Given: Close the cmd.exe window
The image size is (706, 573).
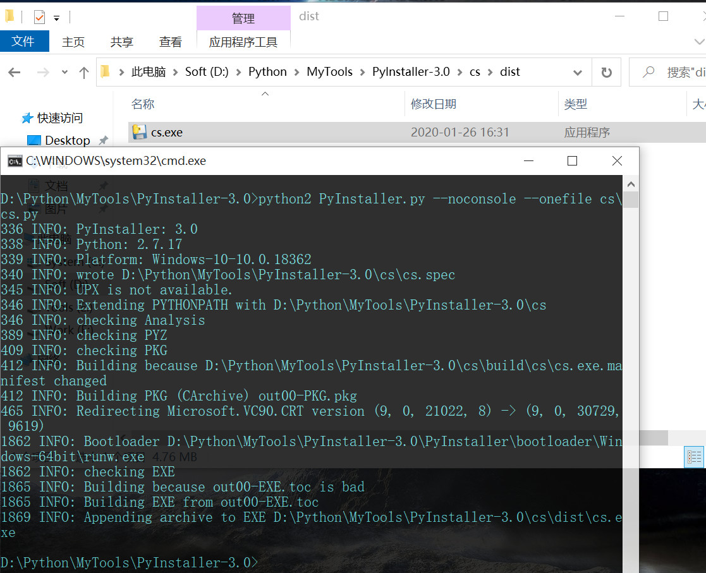Looking at the screenshot, I should pos(617,160).
